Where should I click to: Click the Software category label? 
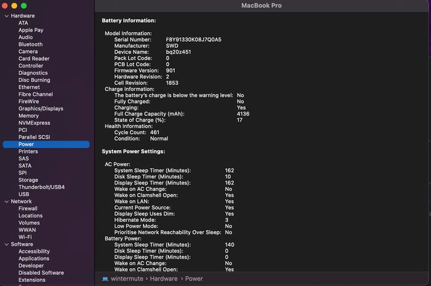tap(22, 244)
